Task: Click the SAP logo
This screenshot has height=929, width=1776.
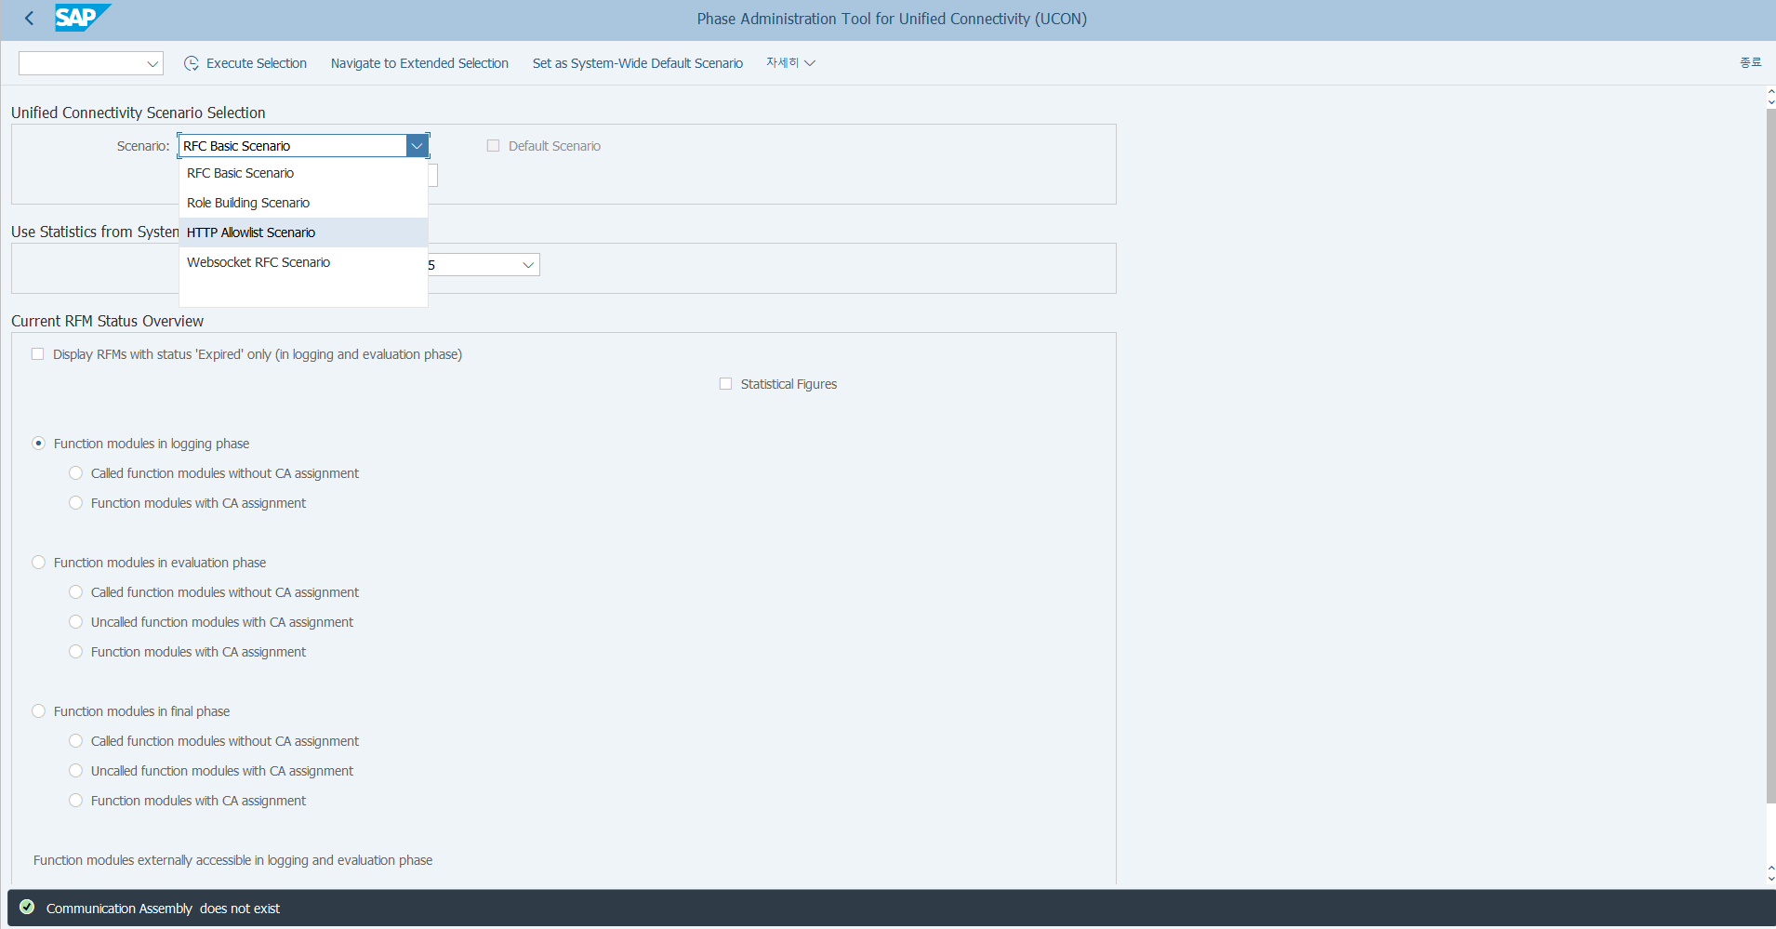Action: (x=82, y=18)
